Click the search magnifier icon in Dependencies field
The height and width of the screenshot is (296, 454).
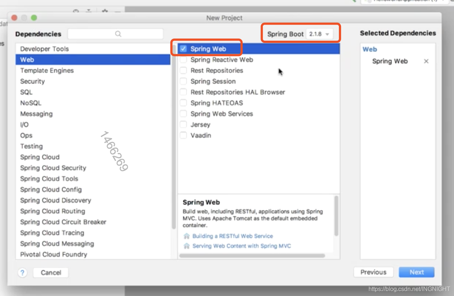pos(118,34)
